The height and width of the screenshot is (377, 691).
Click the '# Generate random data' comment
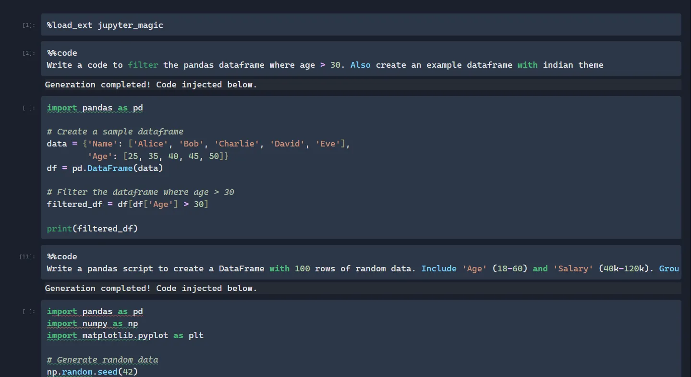102,360
